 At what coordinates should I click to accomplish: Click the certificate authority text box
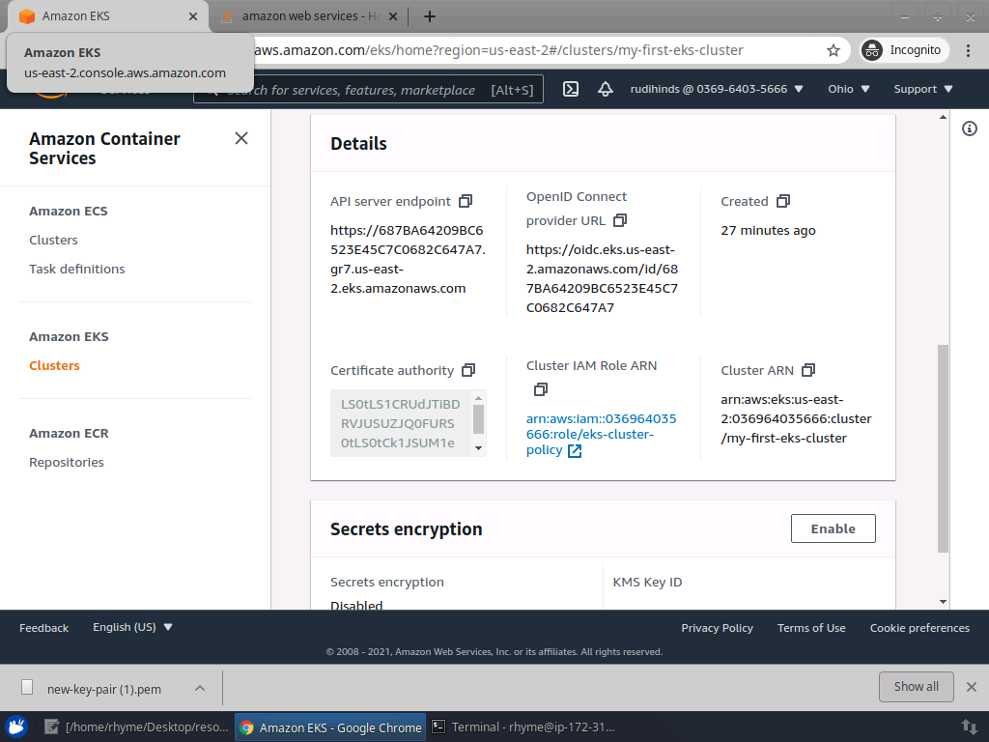coord(401,423)
